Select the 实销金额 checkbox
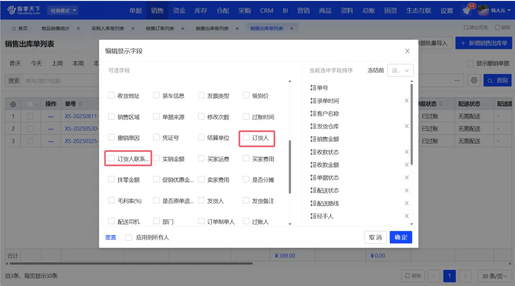 click(156, 158)
